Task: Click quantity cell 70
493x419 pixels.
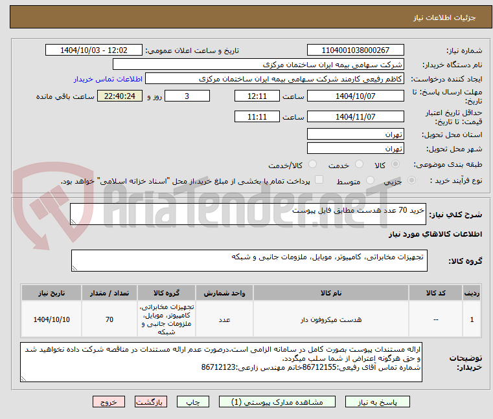Action: tap(109, 319)
